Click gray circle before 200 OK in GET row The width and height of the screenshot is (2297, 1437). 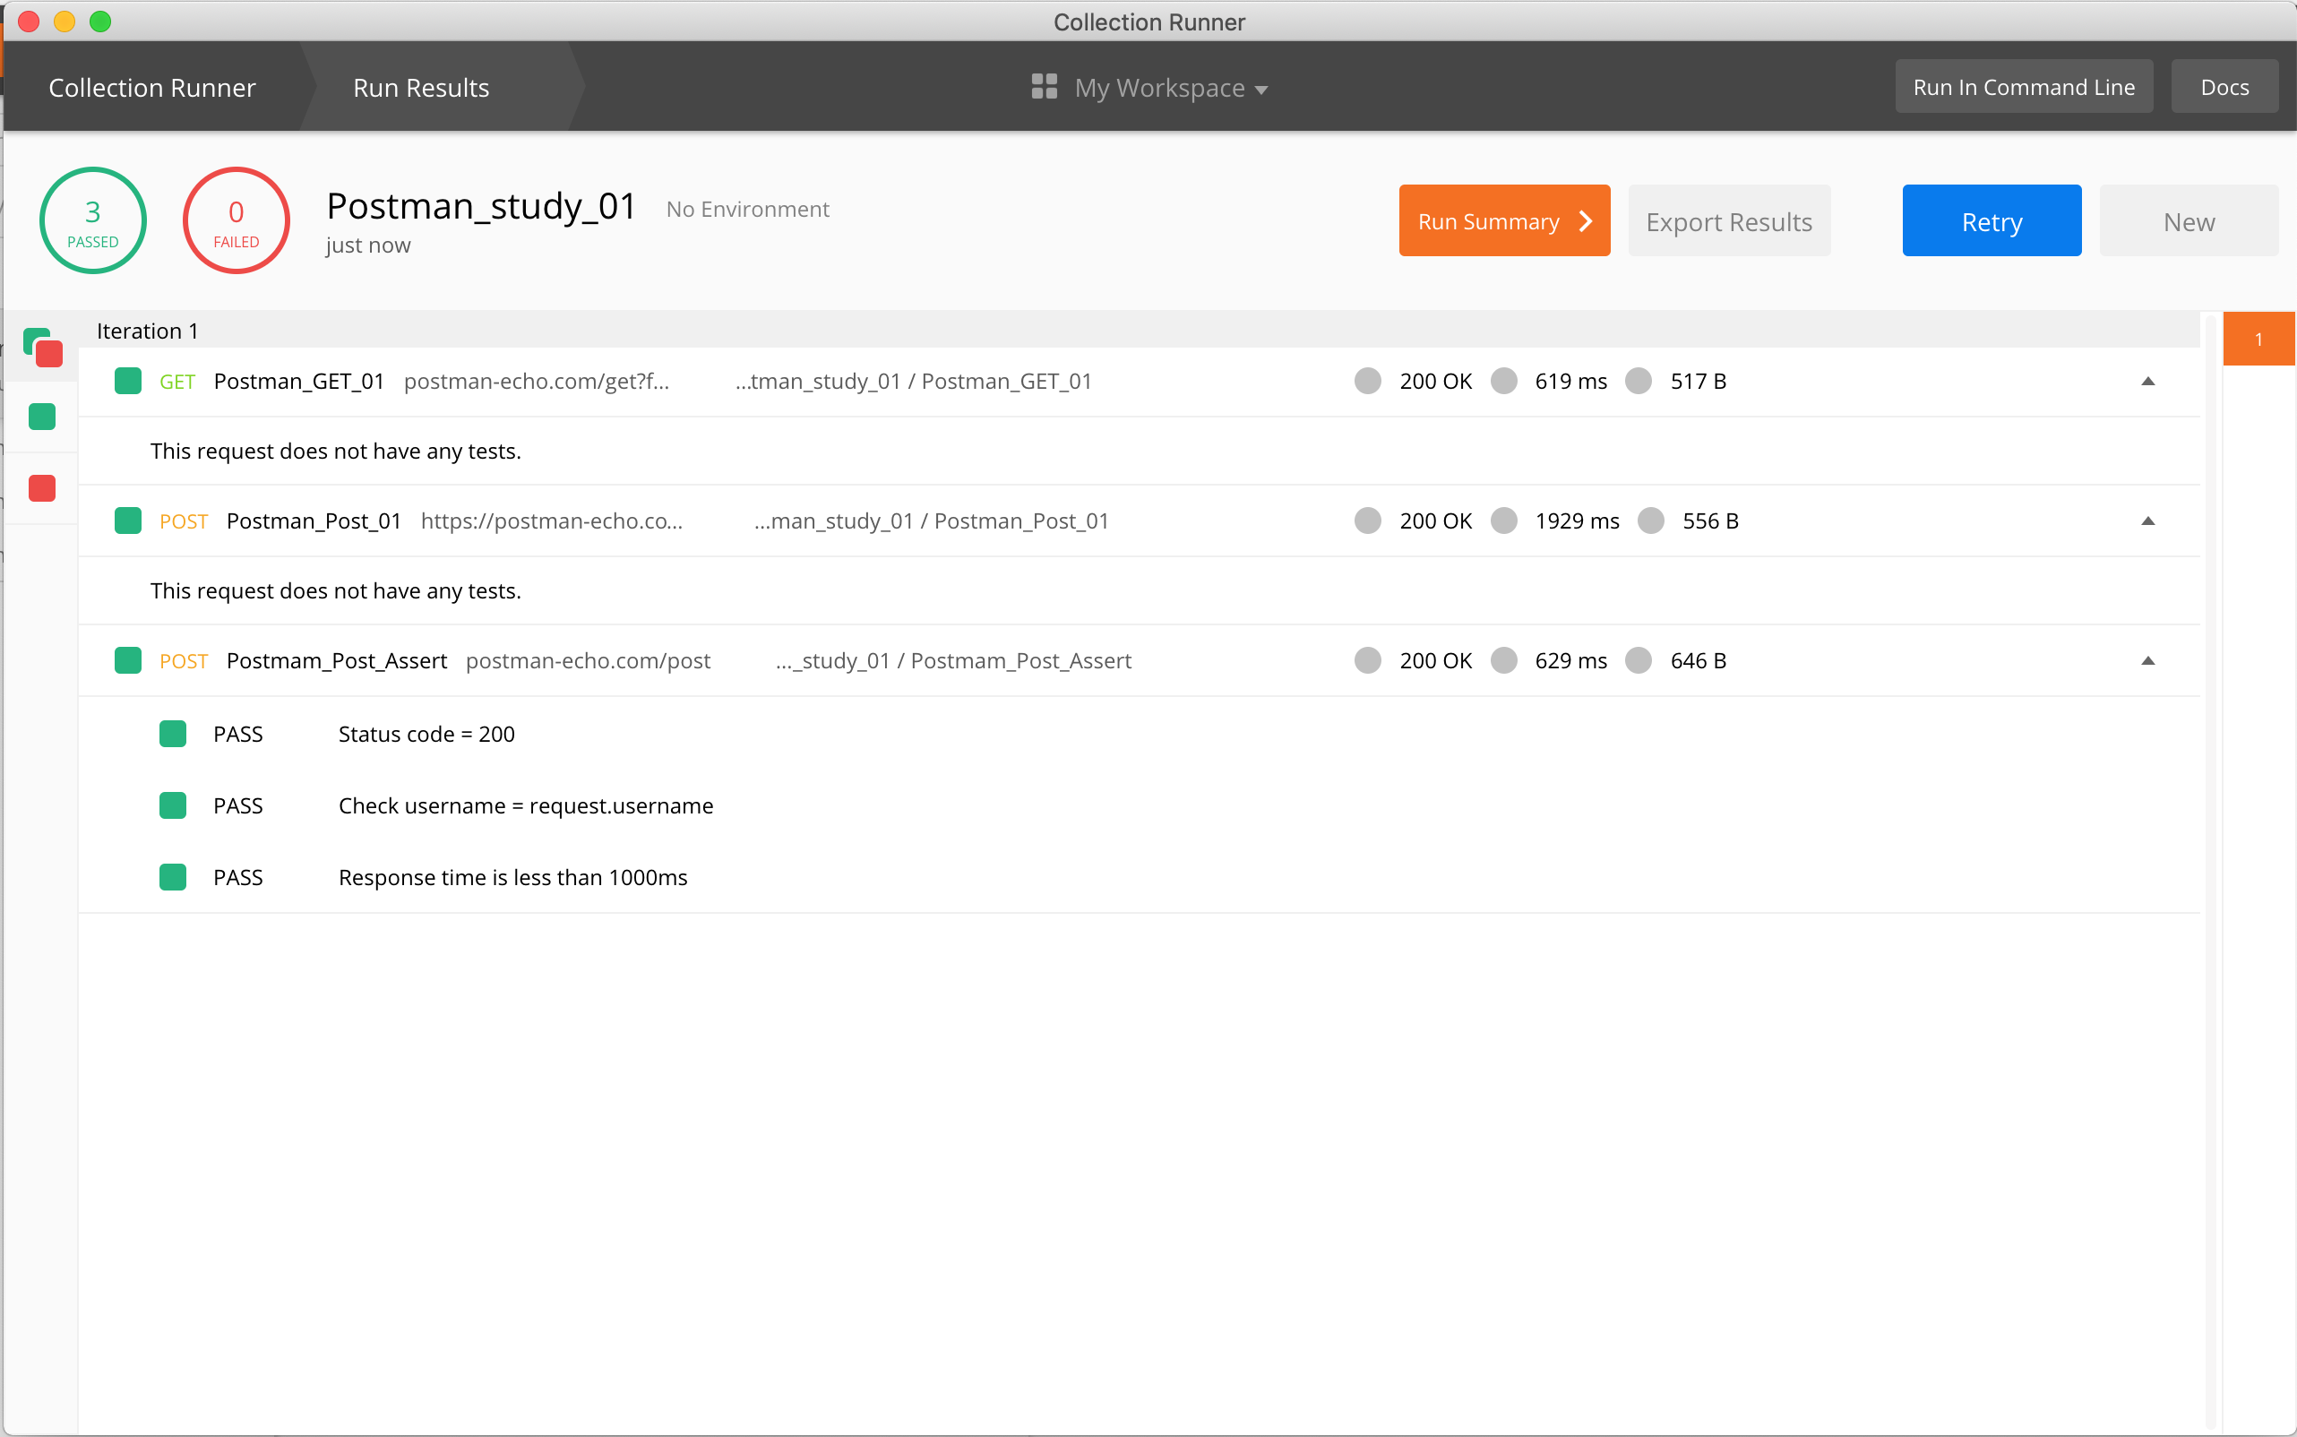[1366, 381]
